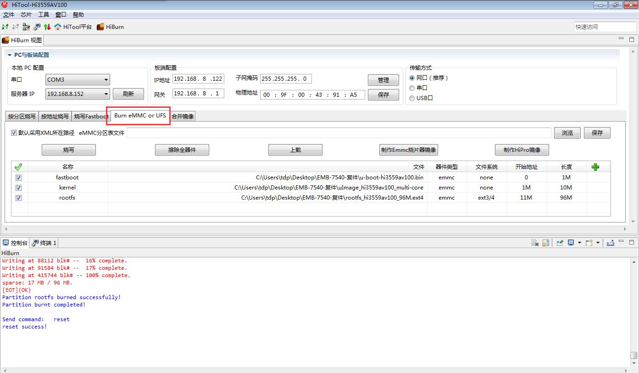This screenshot has width=639, height=373.
Task: Open the COM3 serial port dropdown
Action: [106, 80]
